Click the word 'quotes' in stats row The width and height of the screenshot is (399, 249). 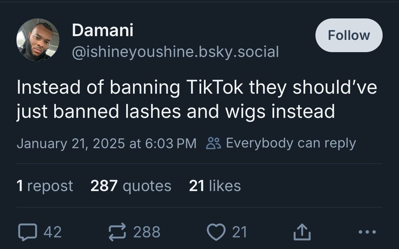(147, 186)
